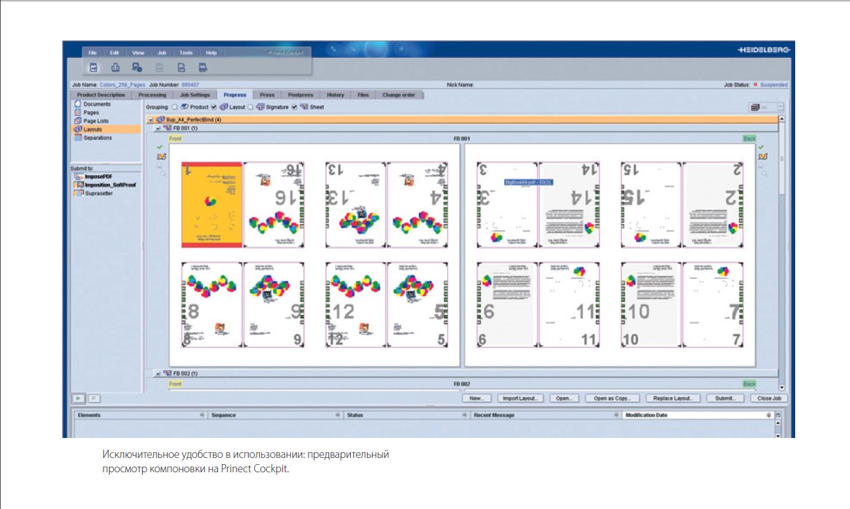
Task: Open the Job menu
Action: point(161,53)
